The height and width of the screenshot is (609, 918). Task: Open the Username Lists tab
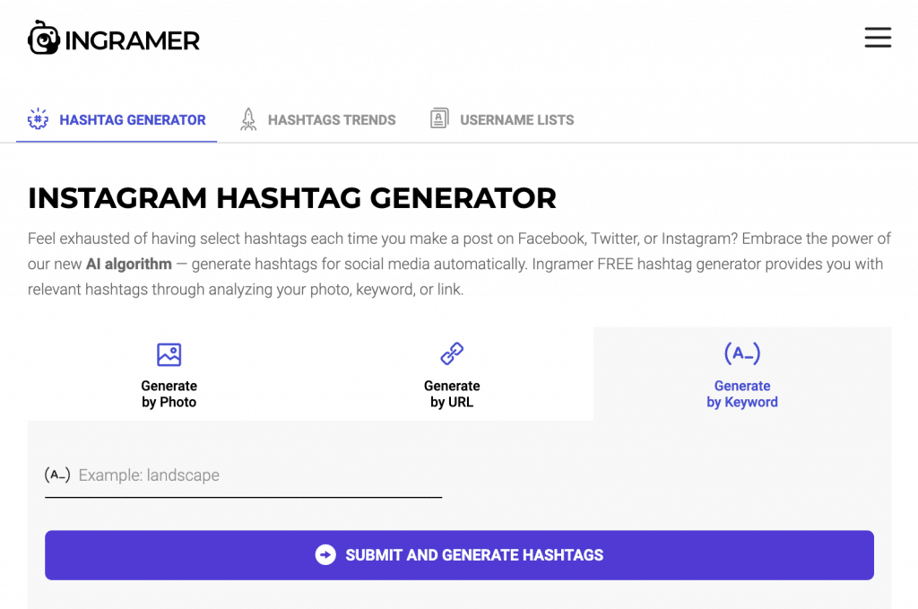point(502,119)
